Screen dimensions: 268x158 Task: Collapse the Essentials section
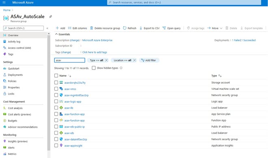(56, 34)
